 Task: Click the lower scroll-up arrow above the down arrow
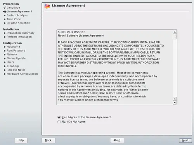pos(175,99)
